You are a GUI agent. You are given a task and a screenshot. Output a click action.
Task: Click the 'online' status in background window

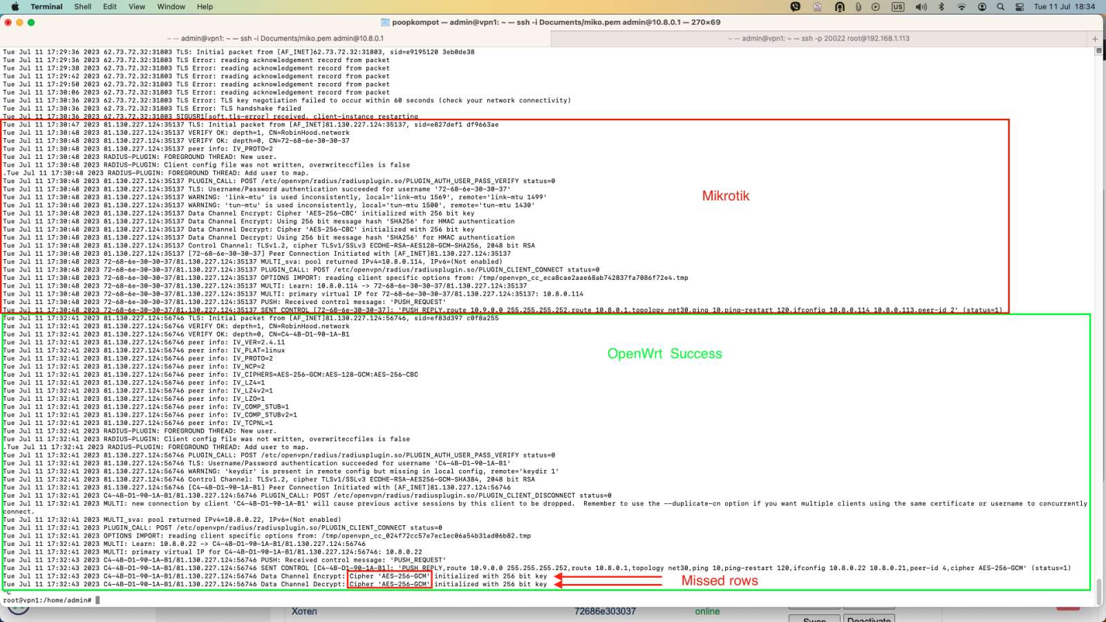coord(707,611)
